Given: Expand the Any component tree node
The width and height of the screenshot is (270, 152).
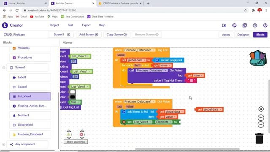Looking at the screenshot, I should pos(4,144).
